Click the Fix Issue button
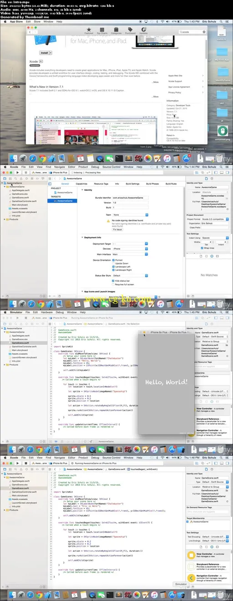Image resolution: width=233 pixels, height=601 pixels. (x=117, y=229)
